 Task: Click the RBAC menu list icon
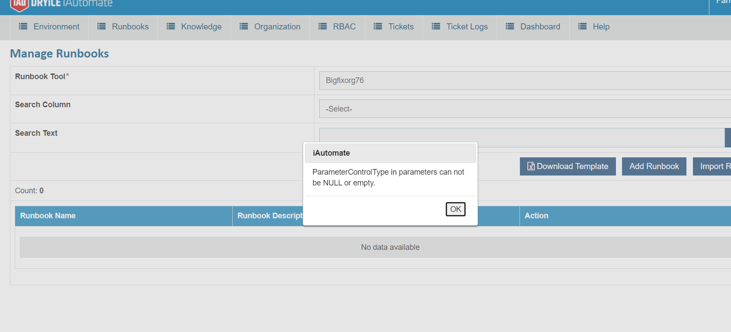point(323,26)
